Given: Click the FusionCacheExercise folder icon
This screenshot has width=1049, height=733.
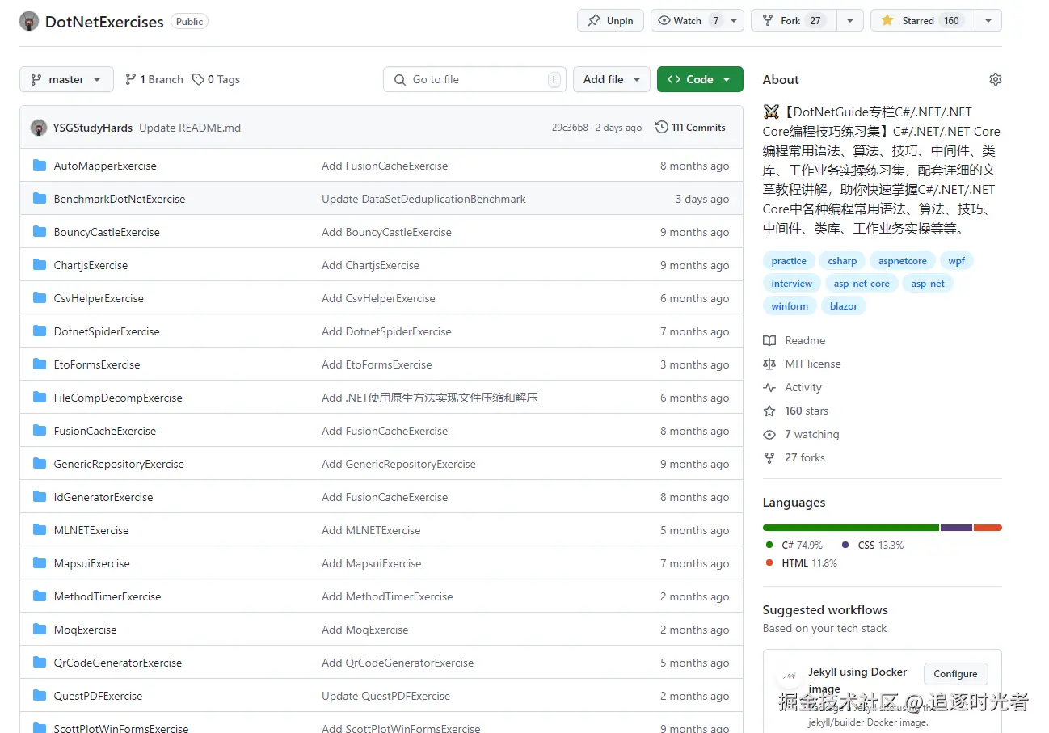Looking at the screenshot, I should coord(40,431).
